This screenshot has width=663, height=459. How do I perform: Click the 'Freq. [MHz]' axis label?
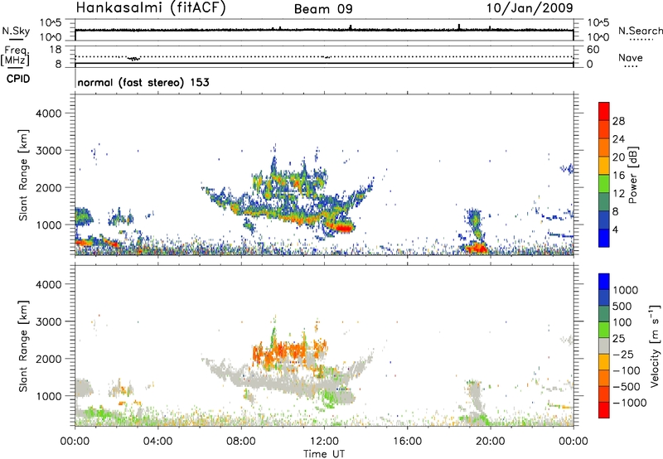tap(15, 56)
